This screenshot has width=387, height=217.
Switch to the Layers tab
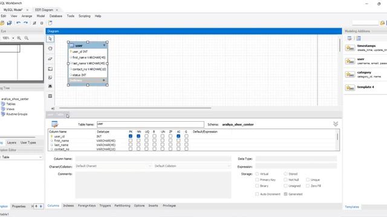tap(11, 142)
